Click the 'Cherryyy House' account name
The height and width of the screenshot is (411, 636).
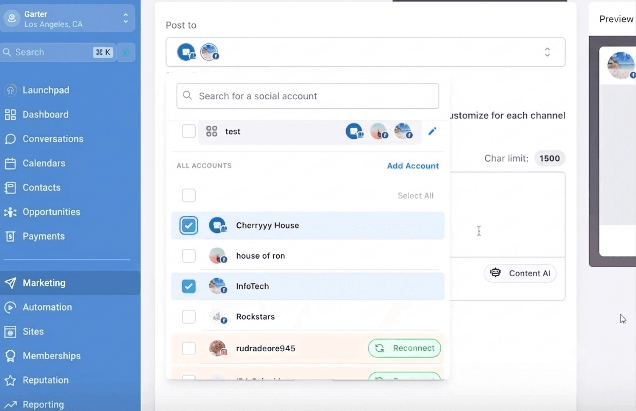267,226
